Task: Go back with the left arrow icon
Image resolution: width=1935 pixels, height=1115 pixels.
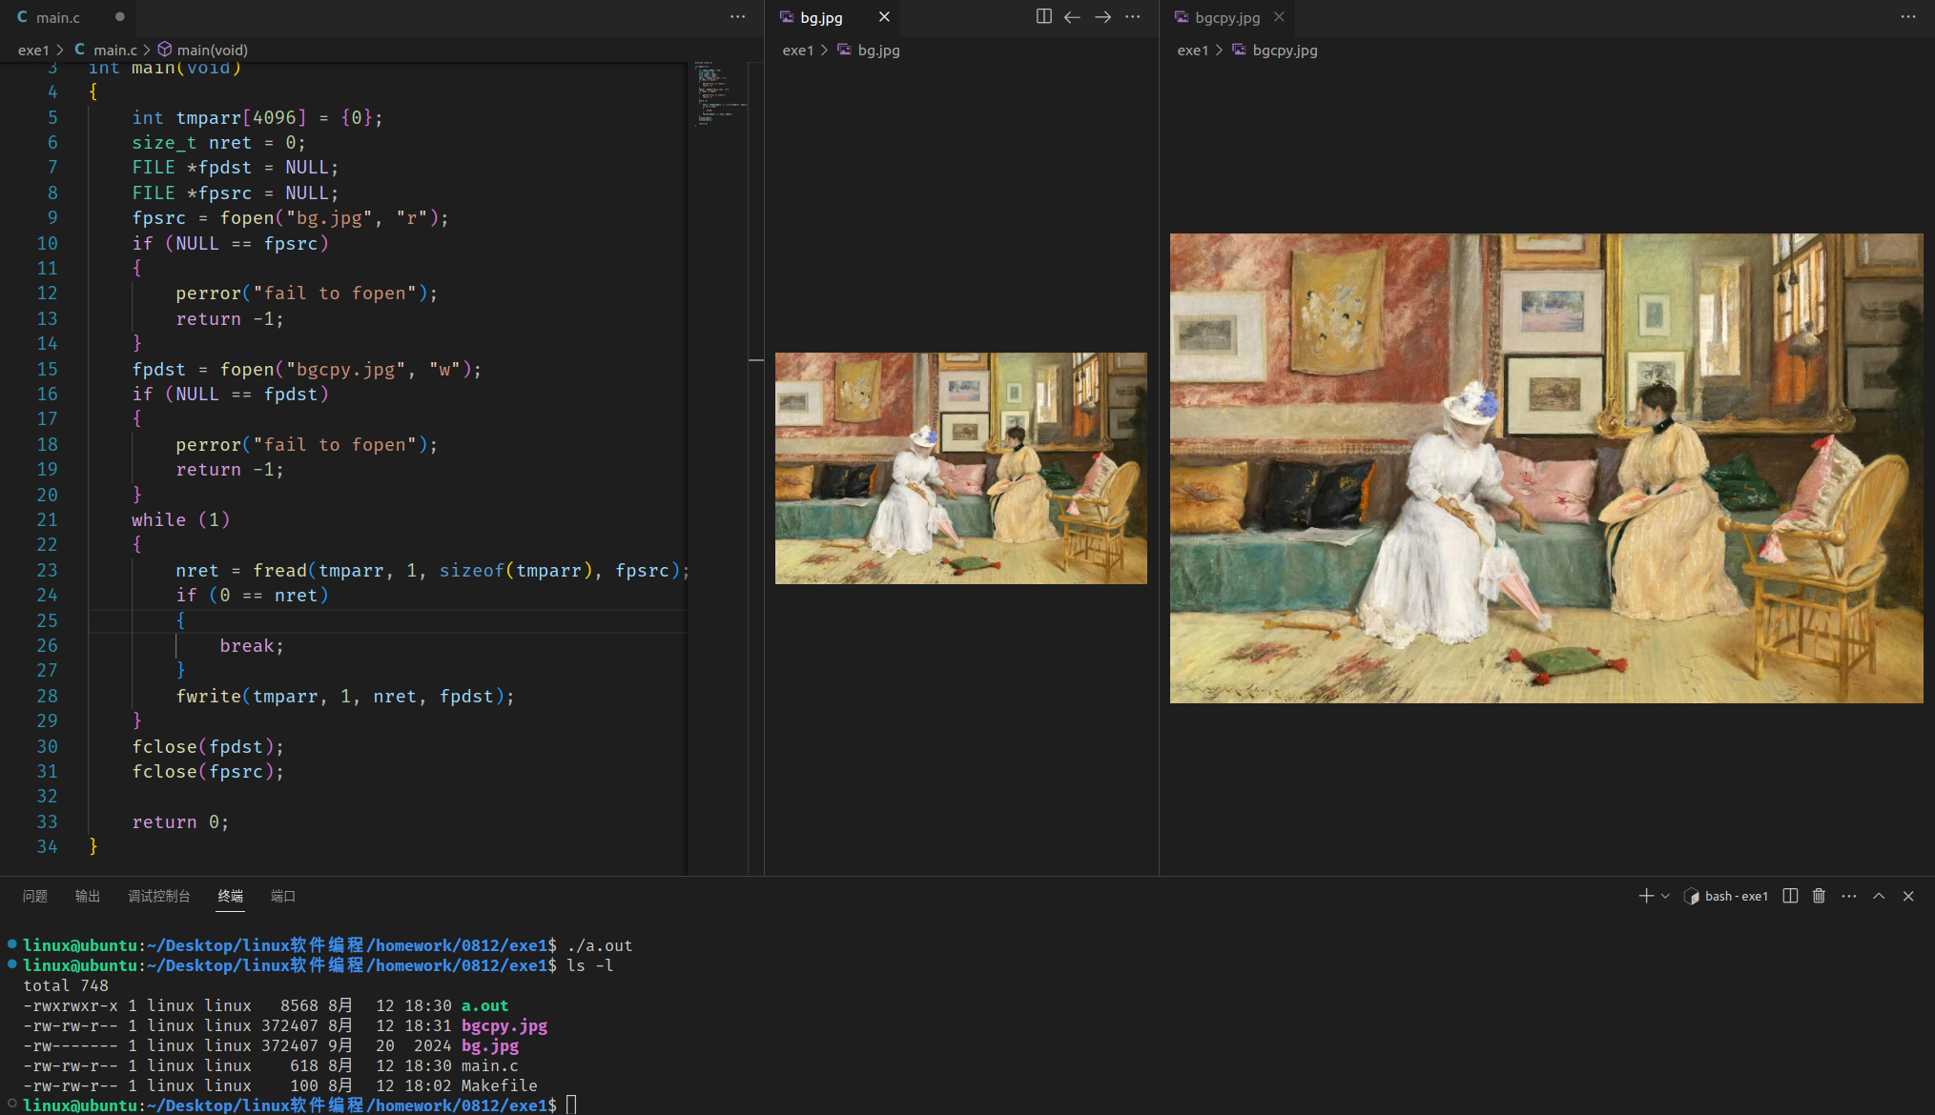Action: coord(1072,16)
